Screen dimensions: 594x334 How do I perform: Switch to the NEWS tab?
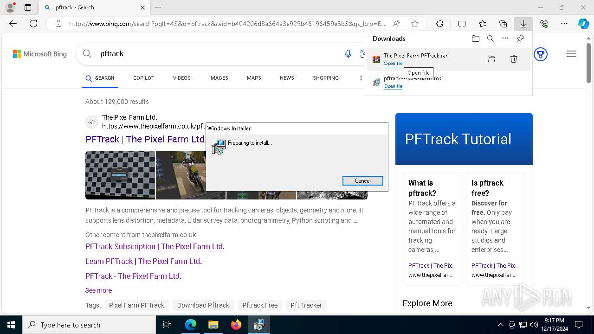[x=287, y=78]
